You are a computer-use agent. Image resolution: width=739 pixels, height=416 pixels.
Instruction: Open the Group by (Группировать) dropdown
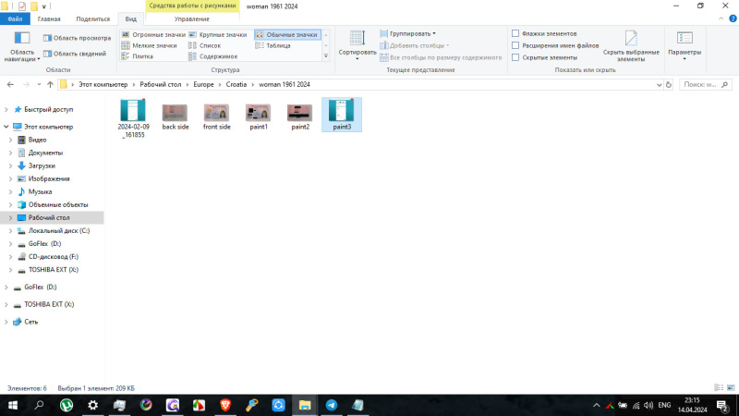[411, 33]
